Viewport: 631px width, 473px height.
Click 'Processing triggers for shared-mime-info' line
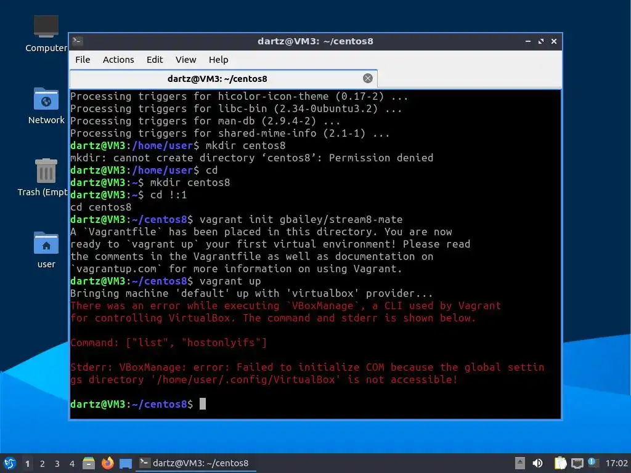click(x=230, y=133)
